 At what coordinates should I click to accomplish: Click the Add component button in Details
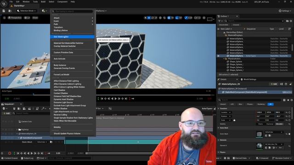274,84
